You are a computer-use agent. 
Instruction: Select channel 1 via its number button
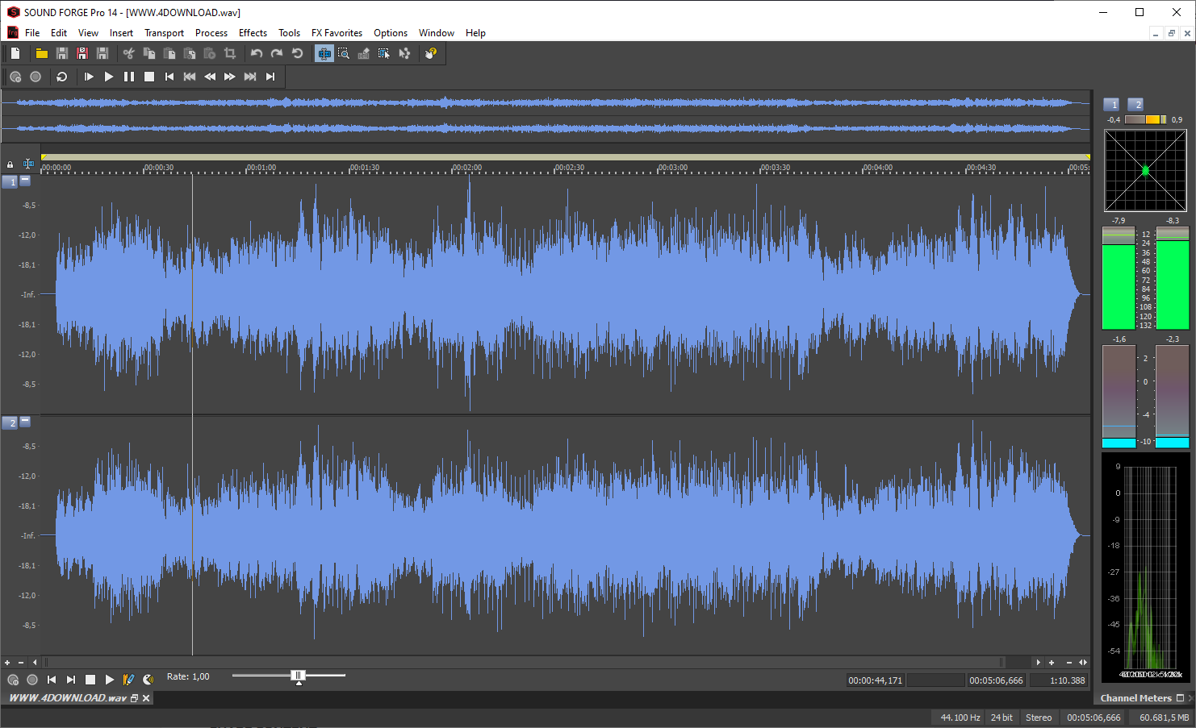(10, 182)
